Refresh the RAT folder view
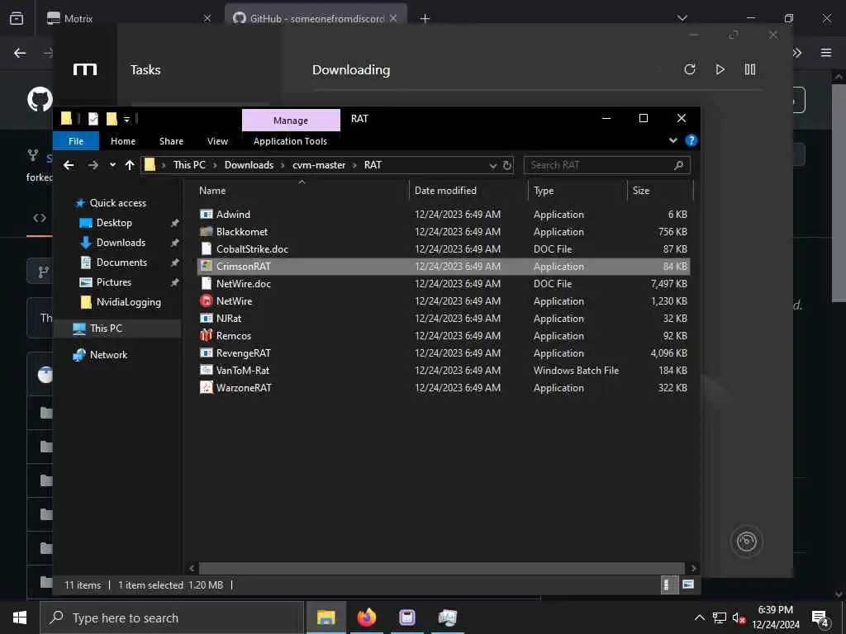This screenshot has width=846, height=634. pyautogui.click(x=506, y=165)
